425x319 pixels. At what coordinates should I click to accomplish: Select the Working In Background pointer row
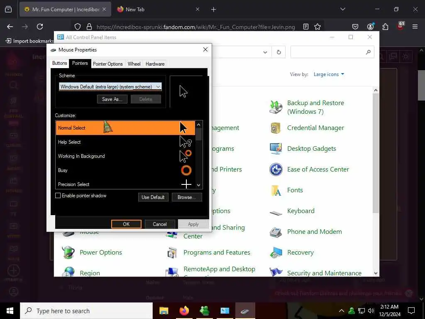click(125, 156)
